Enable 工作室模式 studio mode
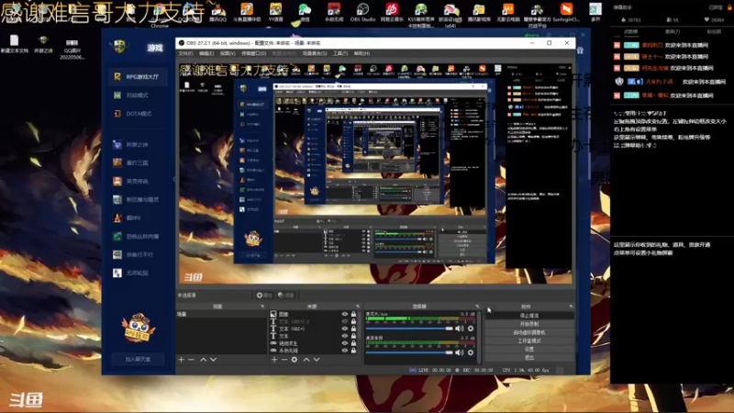Image resolution: width=734 pixels, height=413 pixels. click(529, 340)
